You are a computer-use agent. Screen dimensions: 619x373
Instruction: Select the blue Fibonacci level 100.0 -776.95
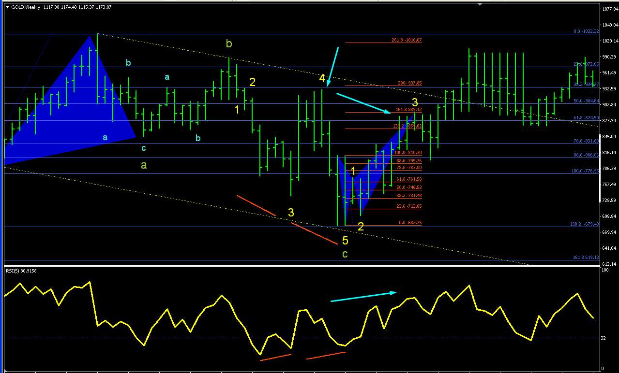coord(586,171)
